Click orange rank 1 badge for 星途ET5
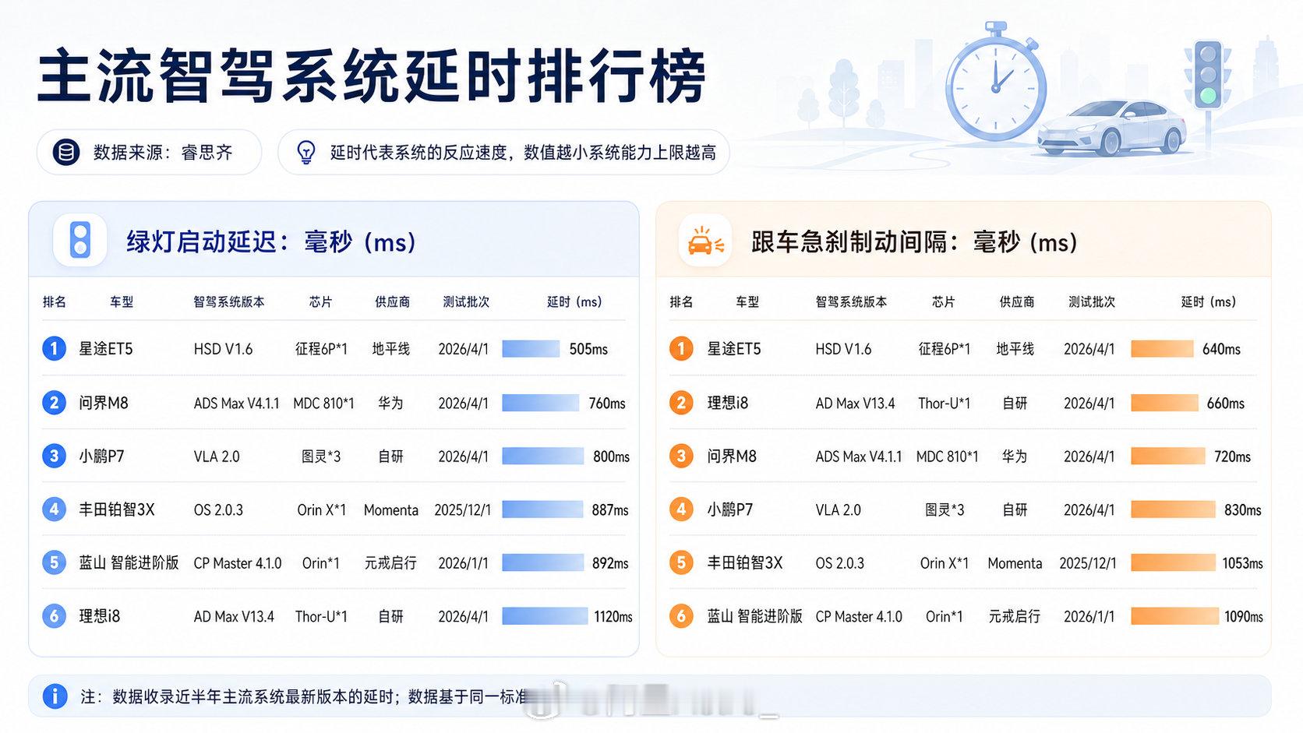 (x=681, y=348)
